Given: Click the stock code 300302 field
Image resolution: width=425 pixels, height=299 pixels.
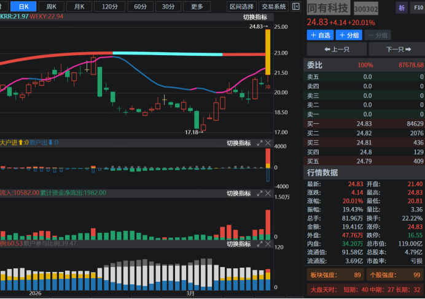Looking at the screenshot, I should 366,9.
